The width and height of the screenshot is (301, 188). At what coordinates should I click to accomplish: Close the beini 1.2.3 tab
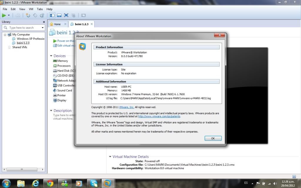[x=92, y=24]
